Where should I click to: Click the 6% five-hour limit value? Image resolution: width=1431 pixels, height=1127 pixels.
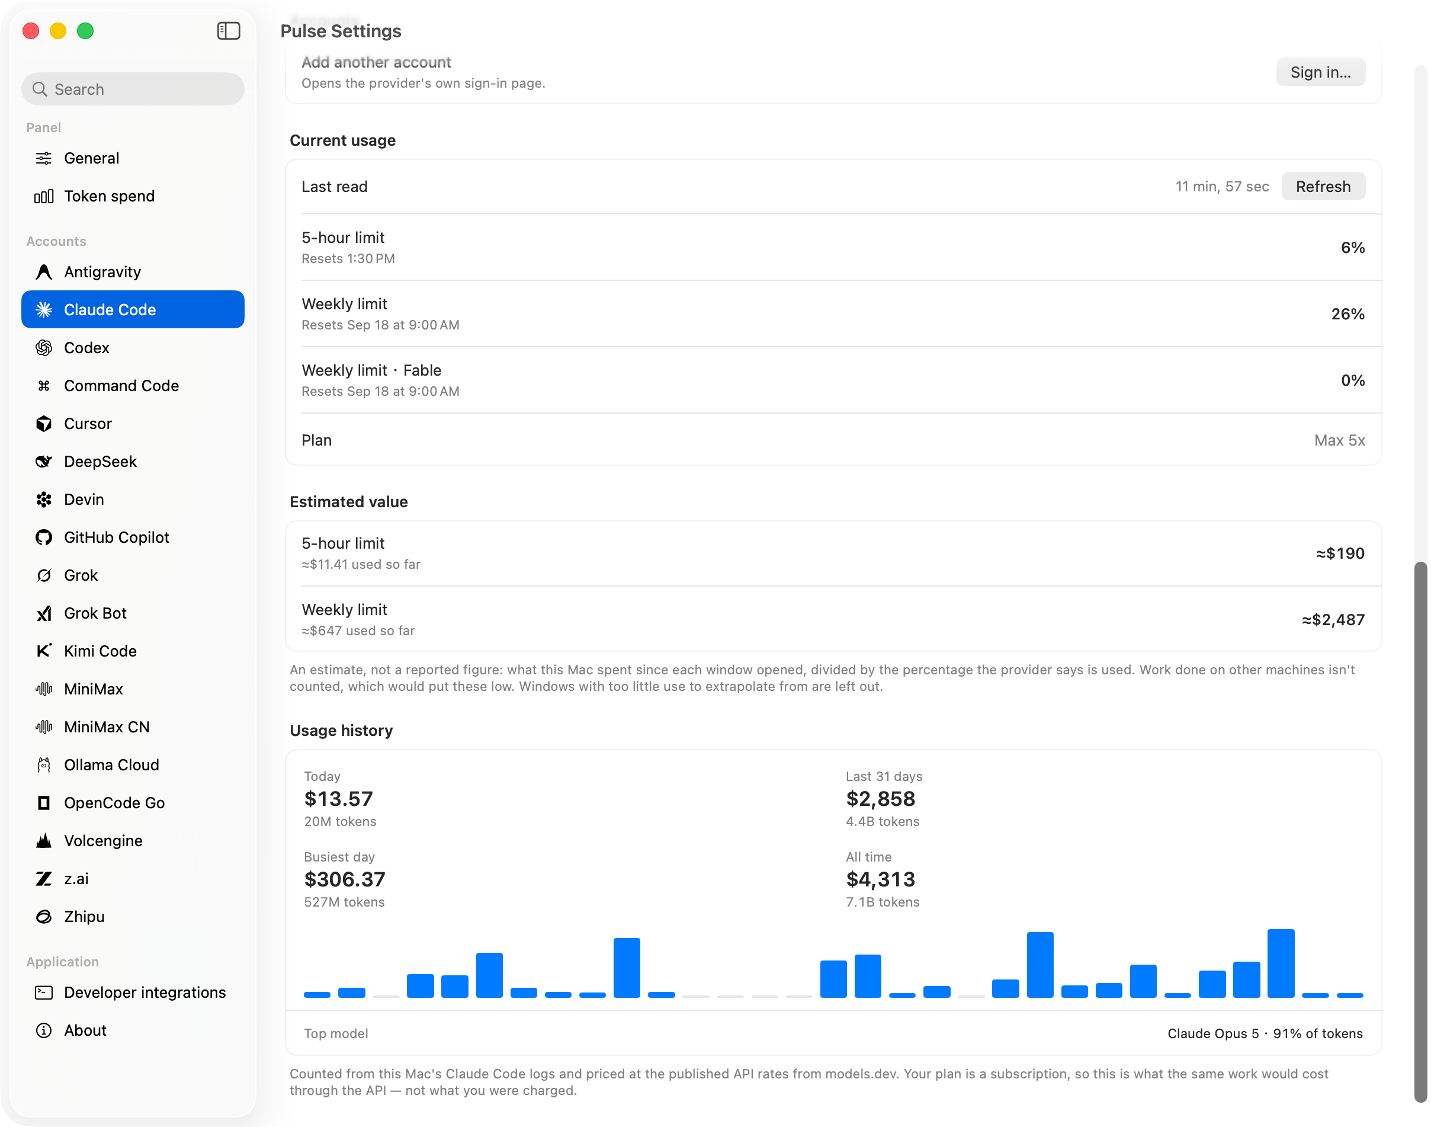point(1353,248)
